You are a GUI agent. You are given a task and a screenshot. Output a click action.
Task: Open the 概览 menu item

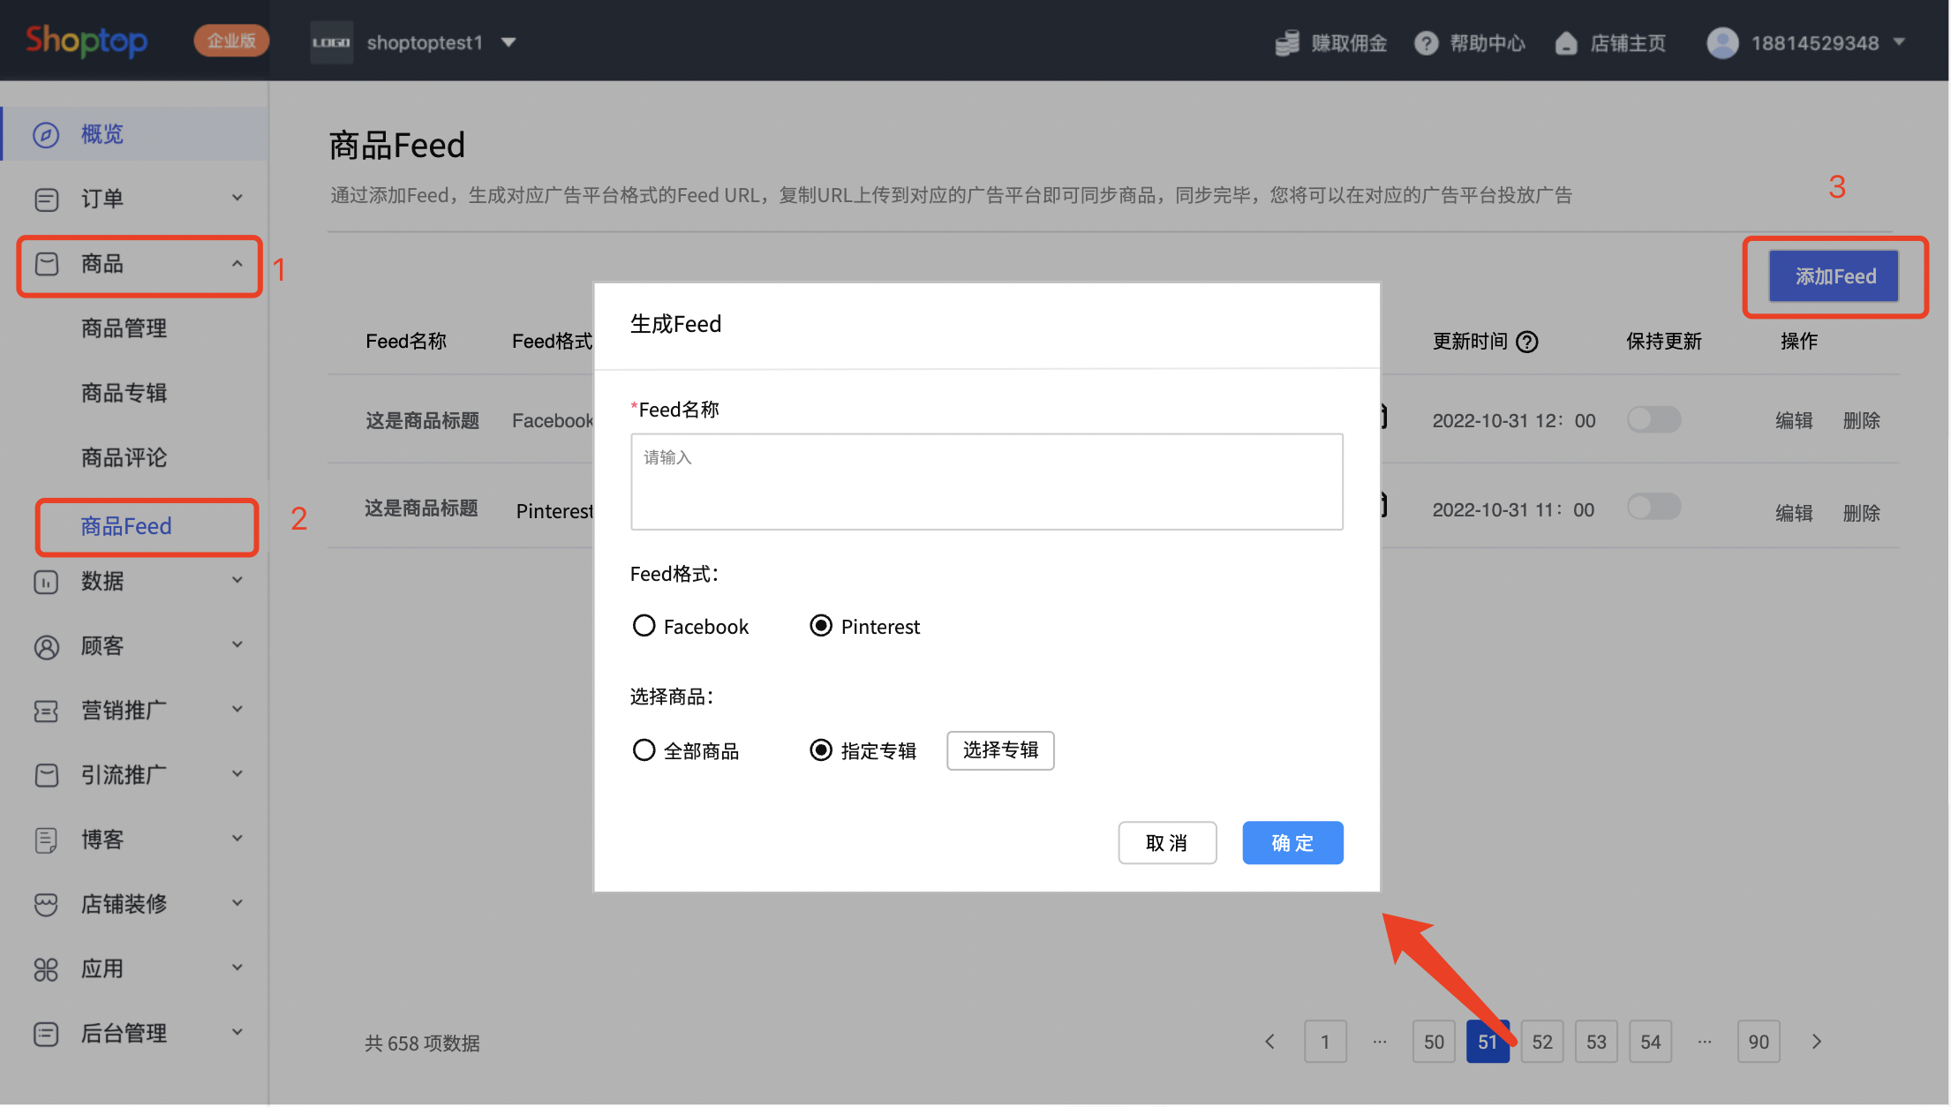(135, 134)
